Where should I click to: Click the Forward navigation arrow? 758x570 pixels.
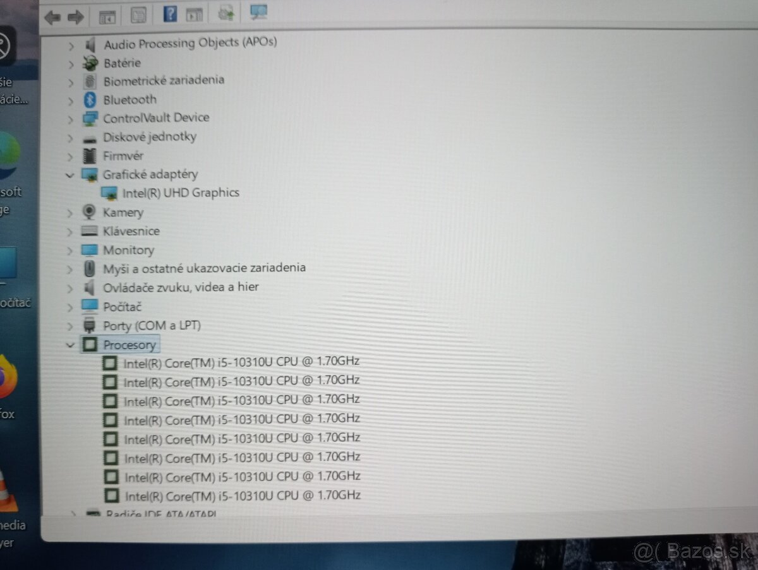76,17
